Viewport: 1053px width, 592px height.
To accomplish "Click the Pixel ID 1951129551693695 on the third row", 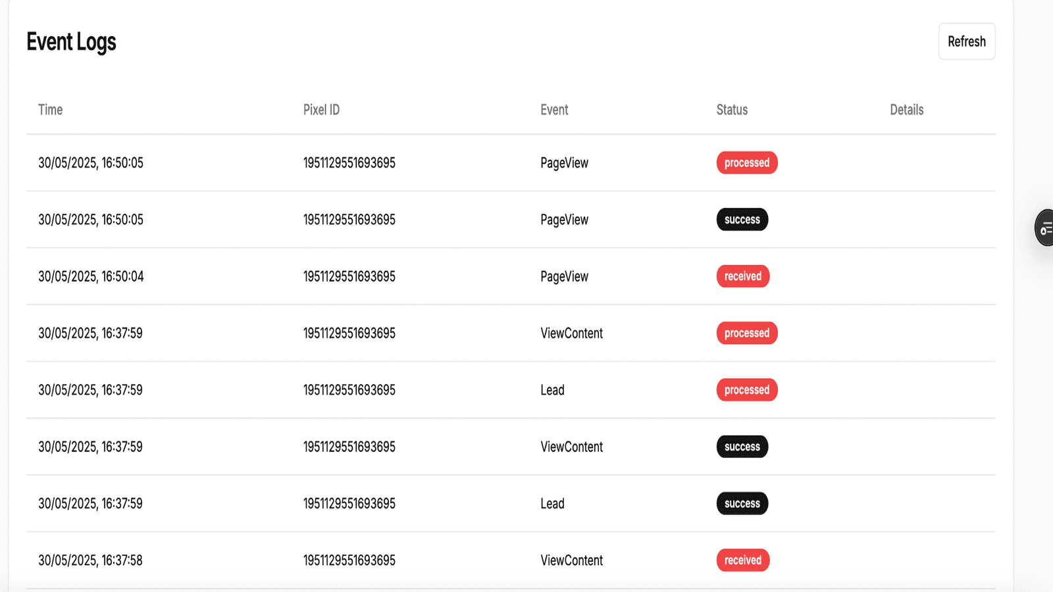I will click(349, 276).
